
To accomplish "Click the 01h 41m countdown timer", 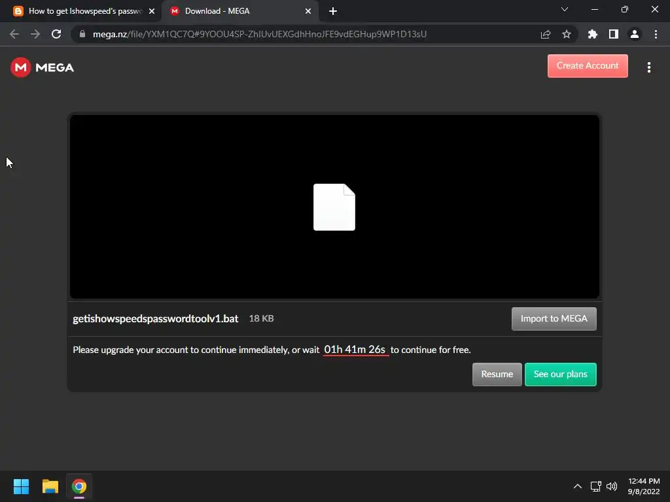I will click(x=355, y=349).
